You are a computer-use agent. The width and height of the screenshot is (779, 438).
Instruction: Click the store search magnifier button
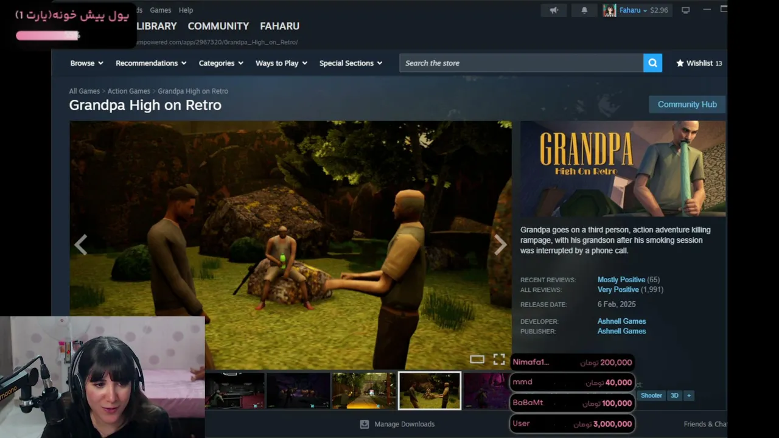[652, 63]
